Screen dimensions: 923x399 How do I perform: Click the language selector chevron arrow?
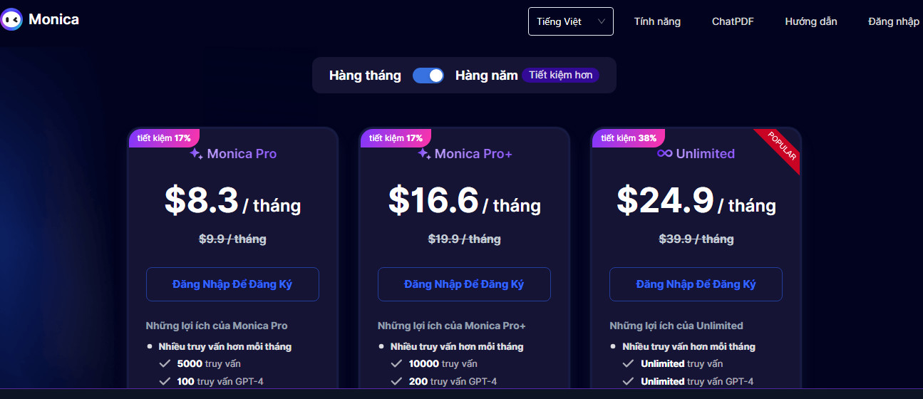pos(602,21)
